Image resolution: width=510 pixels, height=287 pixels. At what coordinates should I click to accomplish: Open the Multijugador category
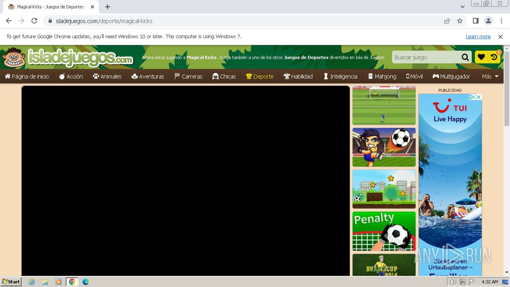[x=451, y=76]
